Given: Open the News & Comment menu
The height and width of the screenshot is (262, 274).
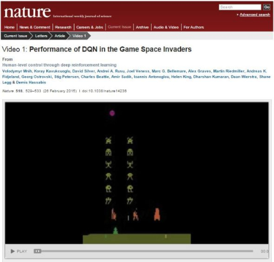Looking at the screenshot, I should tap(35, 27).
